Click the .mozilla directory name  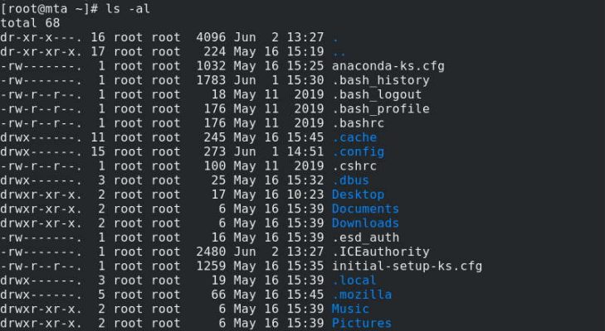[x=362, y=295]
